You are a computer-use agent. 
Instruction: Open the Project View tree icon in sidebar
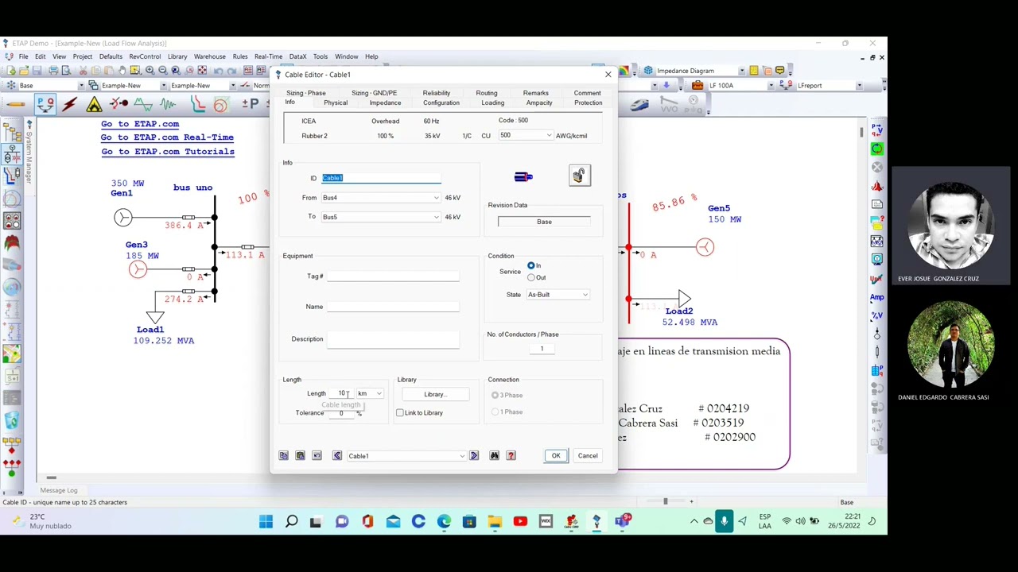pos(12,131)
